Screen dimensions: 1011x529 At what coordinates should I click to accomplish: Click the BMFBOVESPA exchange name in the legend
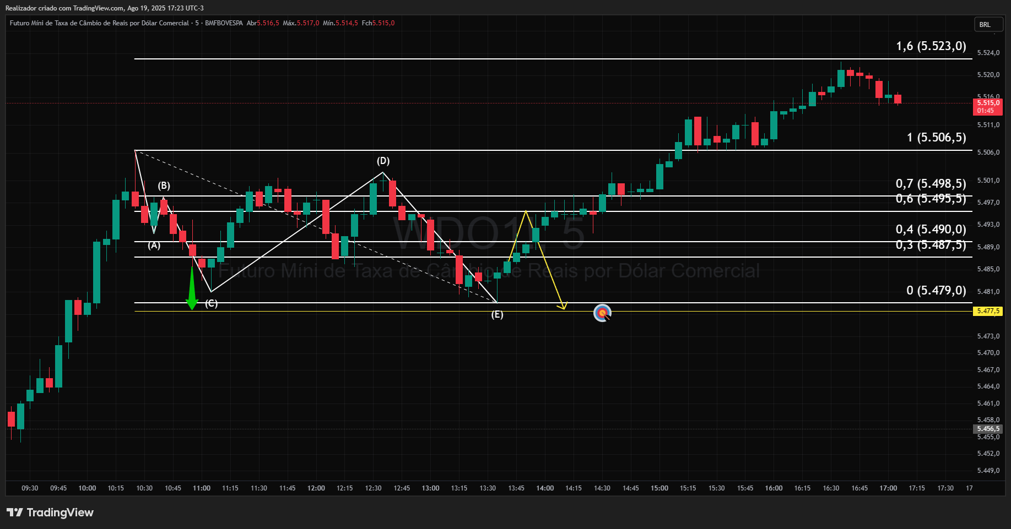(x=224, y=23)
